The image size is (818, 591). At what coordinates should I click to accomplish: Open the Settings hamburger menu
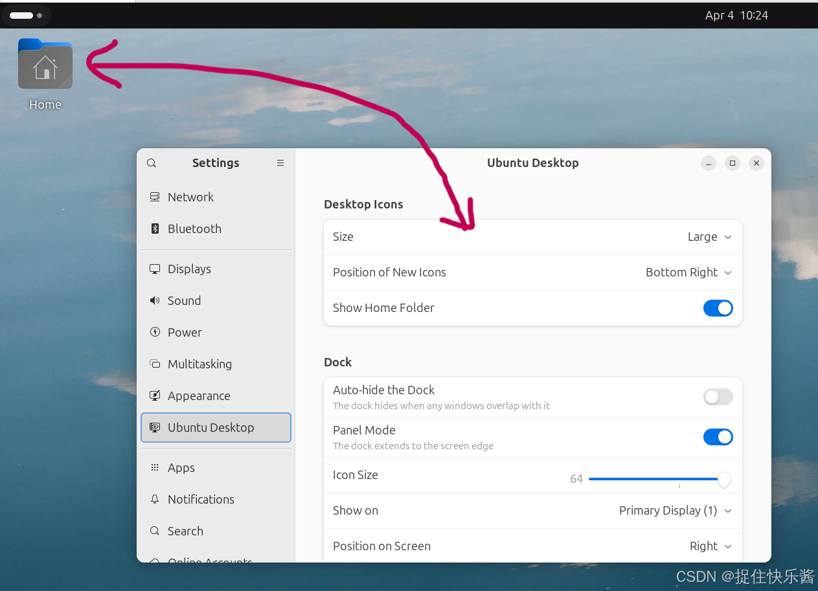(280, 163)
